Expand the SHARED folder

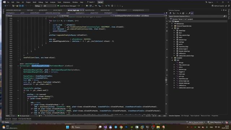[x=172, y=58]
